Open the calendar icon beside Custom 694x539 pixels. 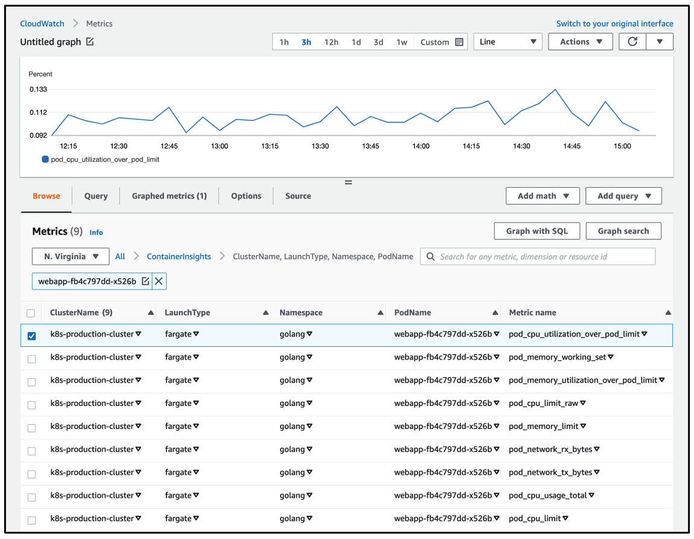click(459, 42)
